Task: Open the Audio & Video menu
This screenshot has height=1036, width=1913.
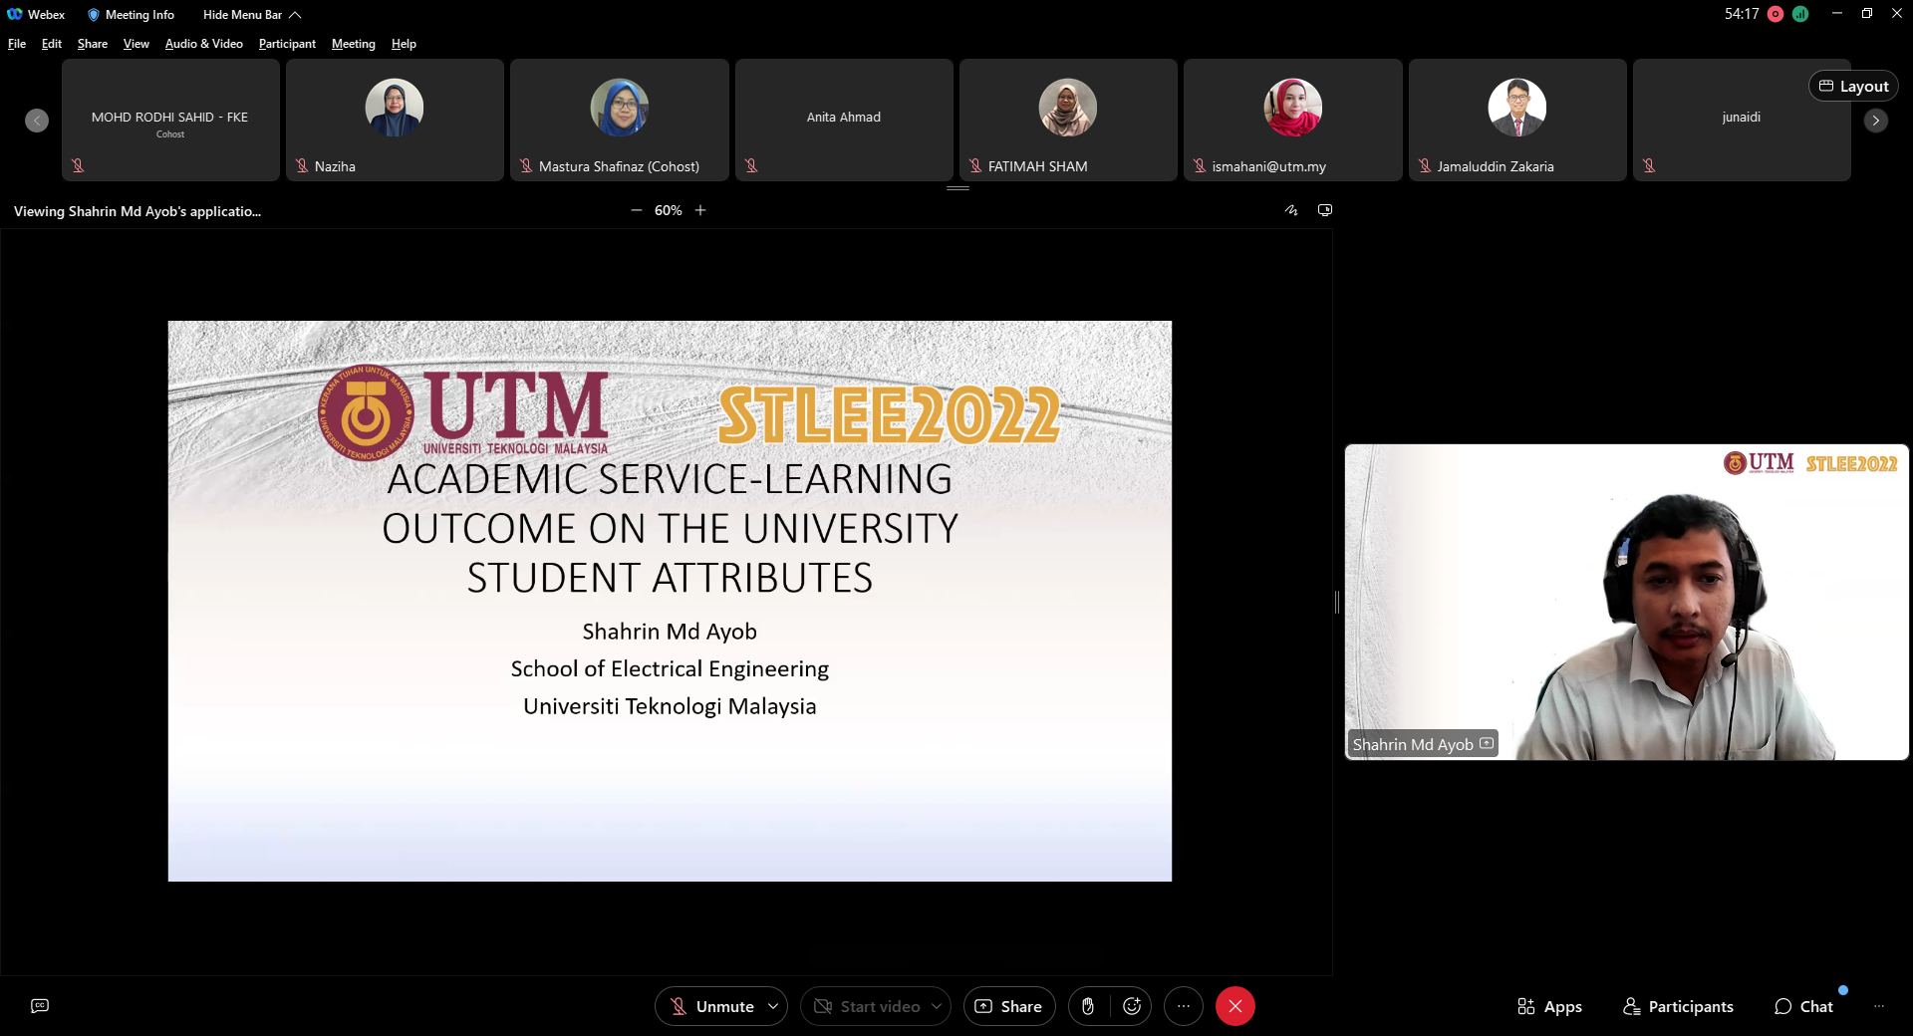Action: pyautogui.click(x=204, y=44)
